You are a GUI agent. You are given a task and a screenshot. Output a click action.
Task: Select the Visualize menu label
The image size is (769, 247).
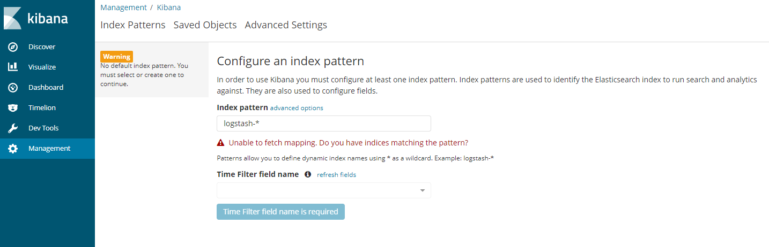42,67
